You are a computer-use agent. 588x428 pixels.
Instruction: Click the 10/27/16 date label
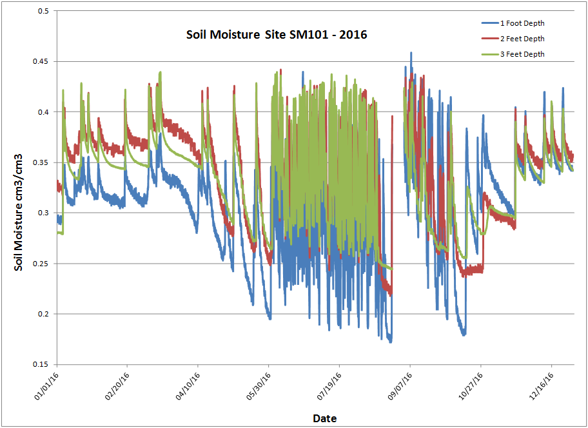[x=471, y=386]
